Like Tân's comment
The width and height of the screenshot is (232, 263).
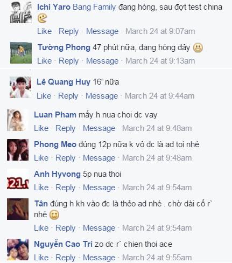coord(41,228)
